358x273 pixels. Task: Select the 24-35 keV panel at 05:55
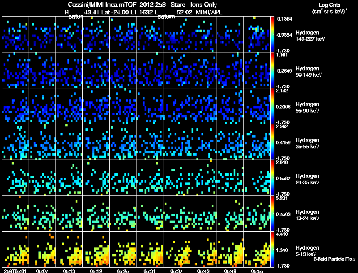257,178
